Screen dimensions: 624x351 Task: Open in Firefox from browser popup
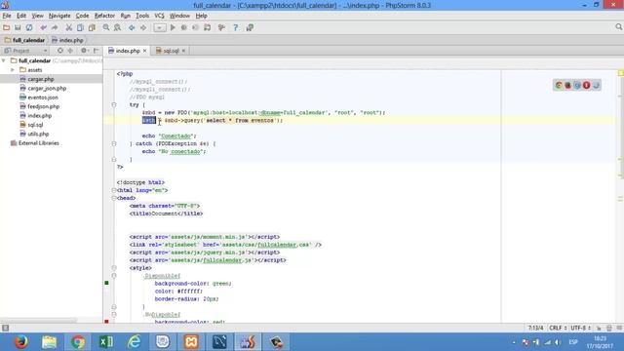(x=567, y=85)
